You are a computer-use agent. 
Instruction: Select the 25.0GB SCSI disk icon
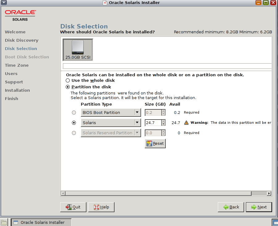click(78, 50)
